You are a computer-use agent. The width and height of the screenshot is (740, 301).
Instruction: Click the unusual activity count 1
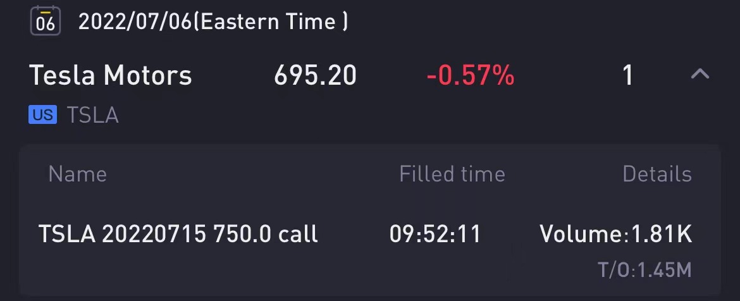pos(627,75)
